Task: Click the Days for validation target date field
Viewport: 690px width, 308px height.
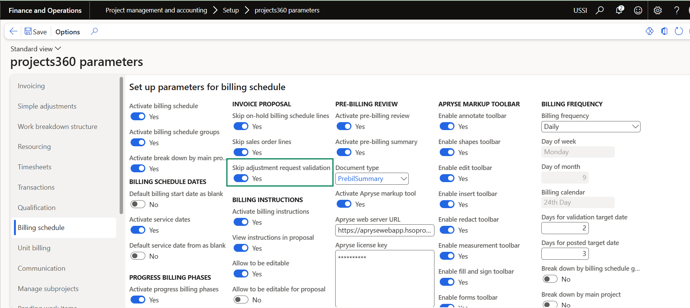Action: click(x=565, y=228)
